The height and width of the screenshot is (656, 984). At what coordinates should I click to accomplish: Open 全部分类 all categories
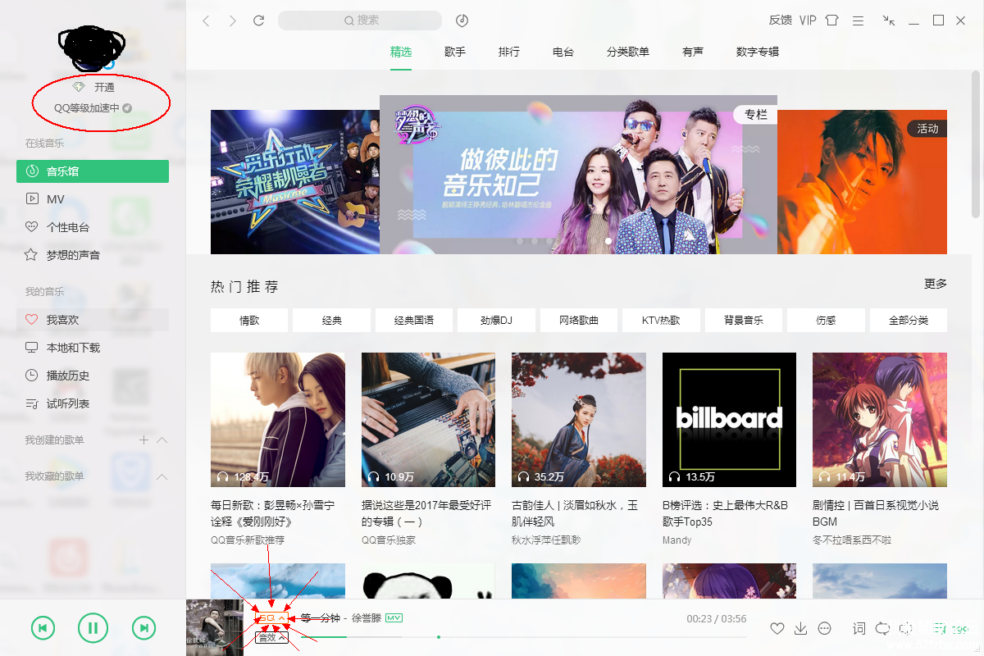coord(909,321)
